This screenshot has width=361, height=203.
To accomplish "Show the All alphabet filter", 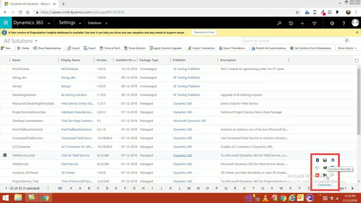I will (60, 188).
